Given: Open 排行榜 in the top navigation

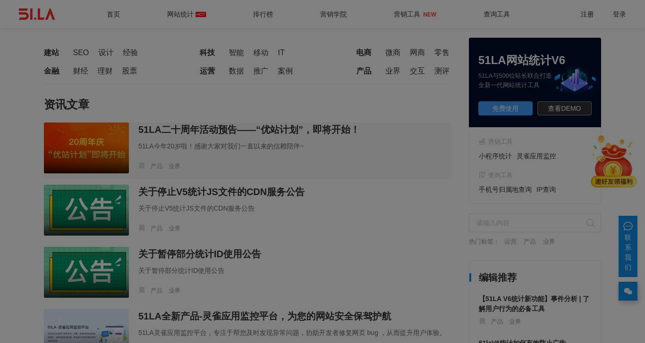Looking at the screenshot, I should 263,14.
